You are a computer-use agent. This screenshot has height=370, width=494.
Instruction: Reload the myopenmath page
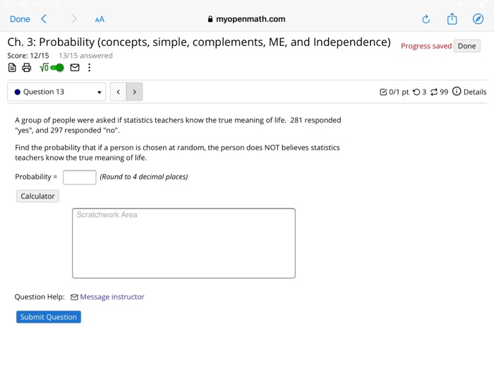[426, 19]
